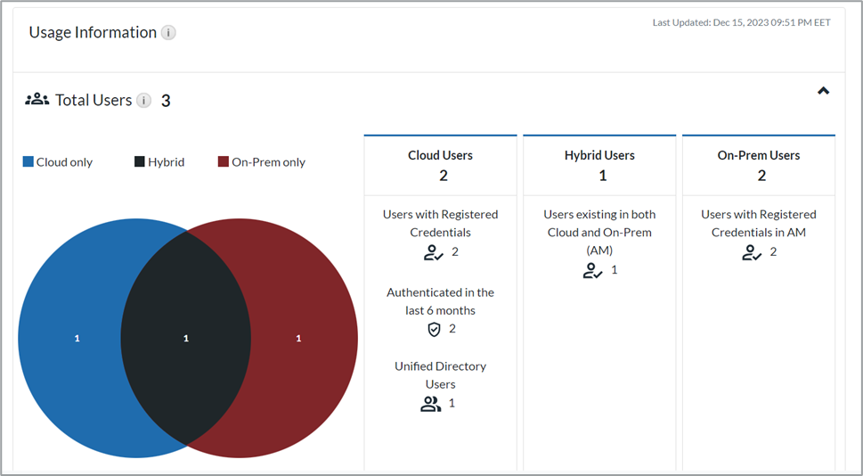Click the blue Cloud only color swatch

click(28, 162)
